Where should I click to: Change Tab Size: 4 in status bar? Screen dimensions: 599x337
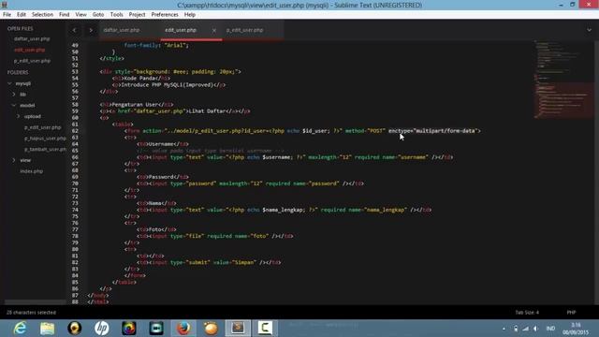click(x=527, y=312)
